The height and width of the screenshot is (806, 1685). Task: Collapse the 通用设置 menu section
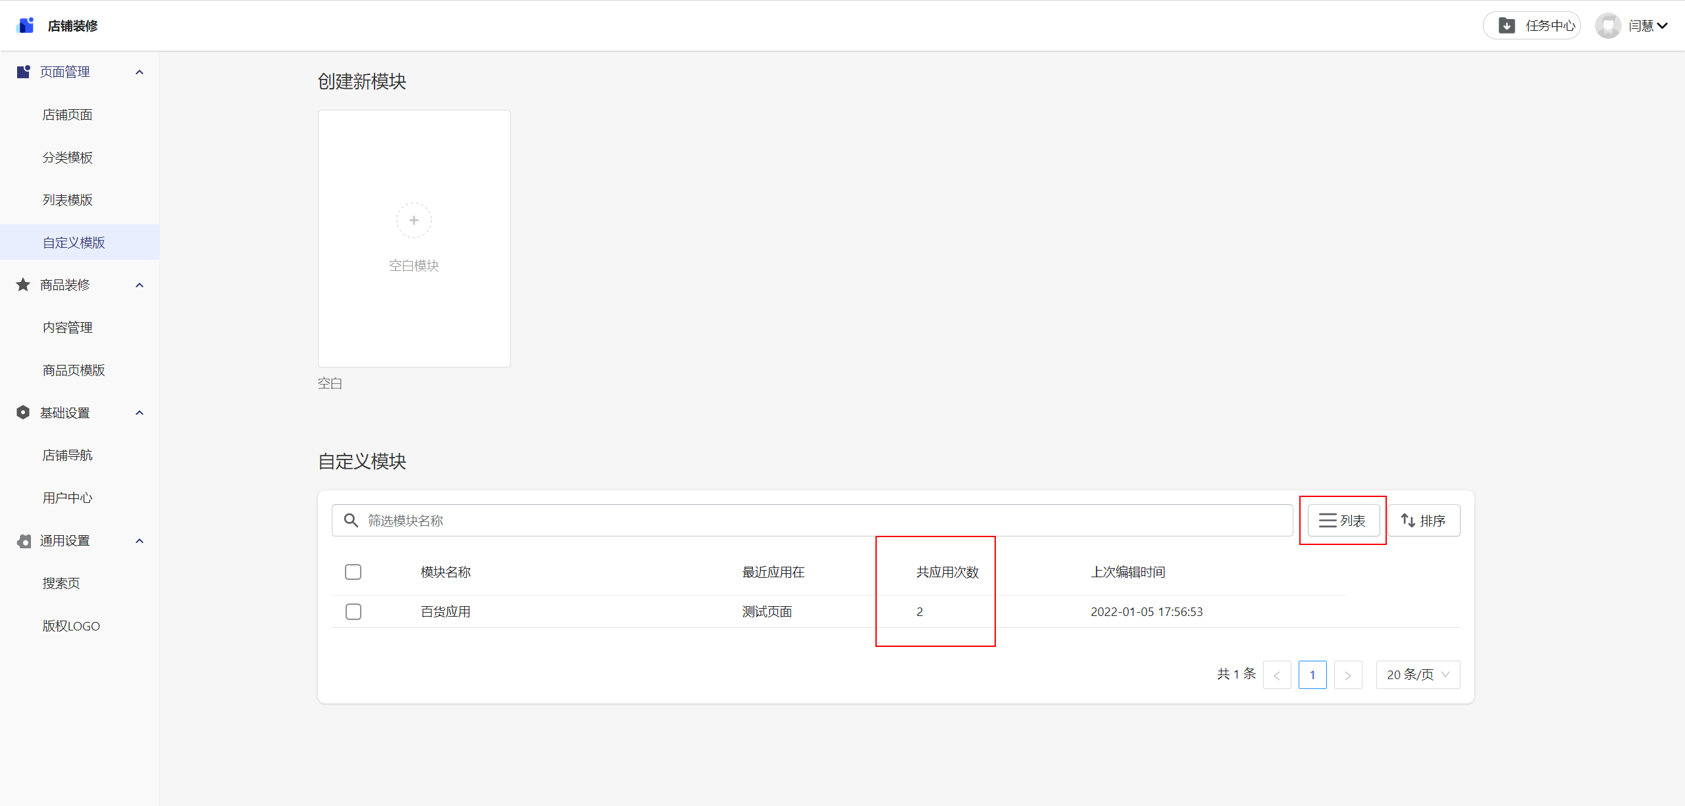[x=140, y=541]
